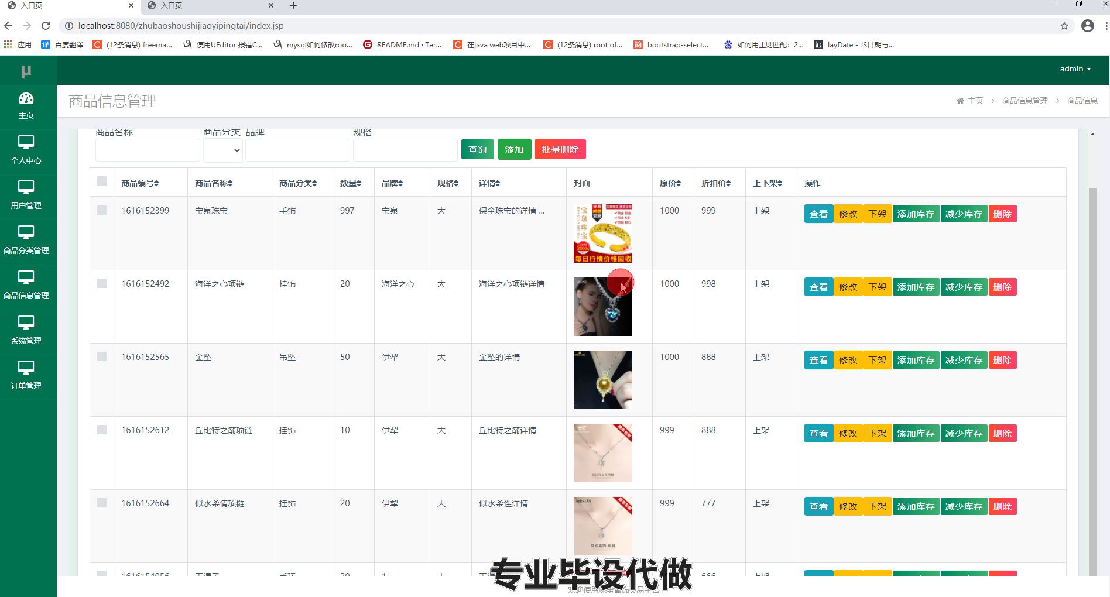This screenshot has height=597, width=1110.
Task: Tick the checkbox for product 1616152492
Action: pyautogui.click(x=102, y=283)
